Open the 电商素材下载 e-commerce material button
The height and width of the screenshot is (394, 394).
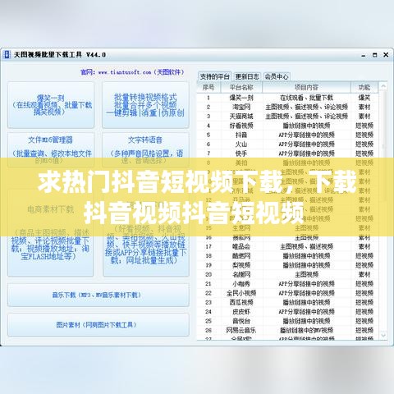pos(51,232)
